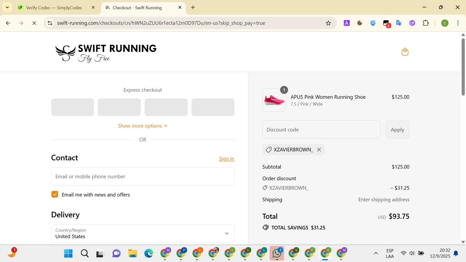Click the Sign in link
The height and width of the screenshot is (262, 466).
tap(226, 159)
